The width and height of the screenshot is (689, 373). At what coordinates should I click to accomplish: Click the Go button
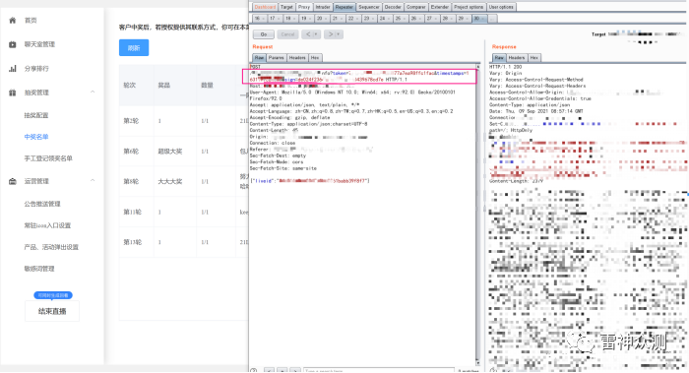[264, 34]
